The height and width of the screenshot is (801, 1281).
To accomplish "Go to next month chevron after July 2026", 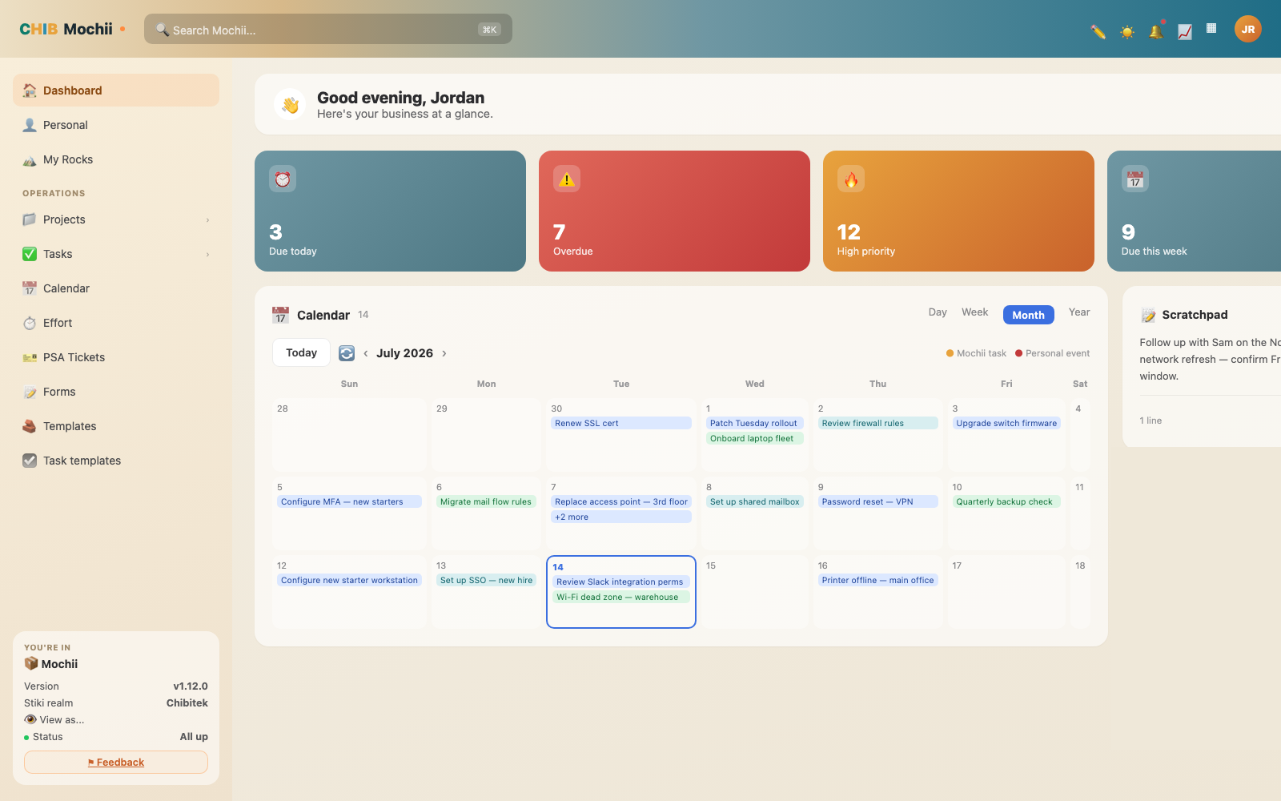I will coord(444,353).
